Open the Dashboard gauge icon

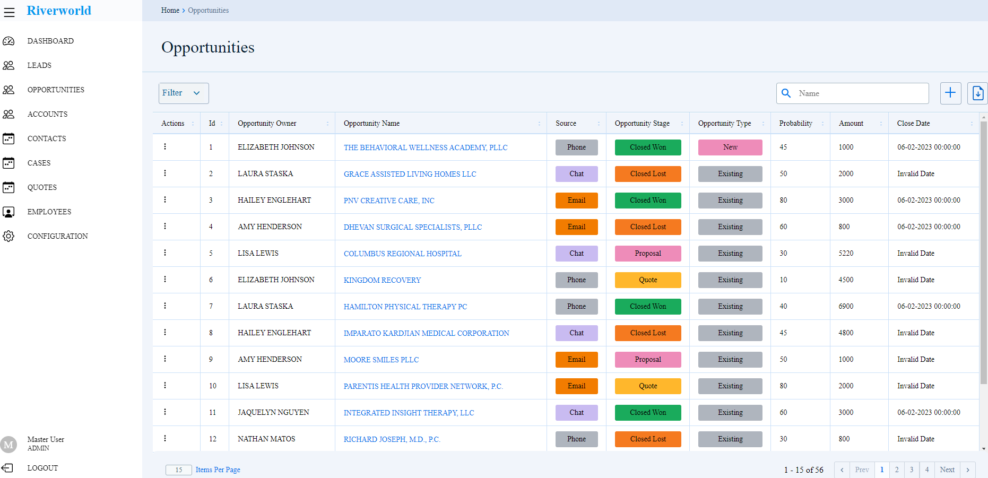coord(8,41)
